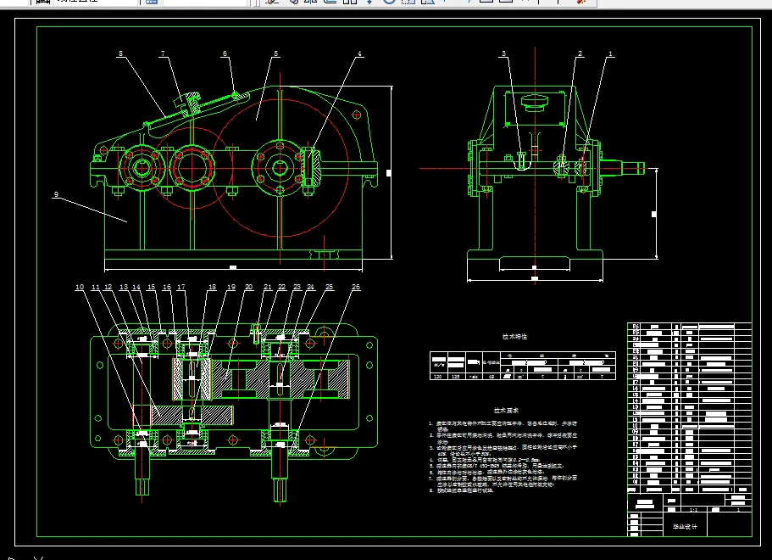Select part balloon number 4 in front view

pyautogui.click(x=360, y=53)
